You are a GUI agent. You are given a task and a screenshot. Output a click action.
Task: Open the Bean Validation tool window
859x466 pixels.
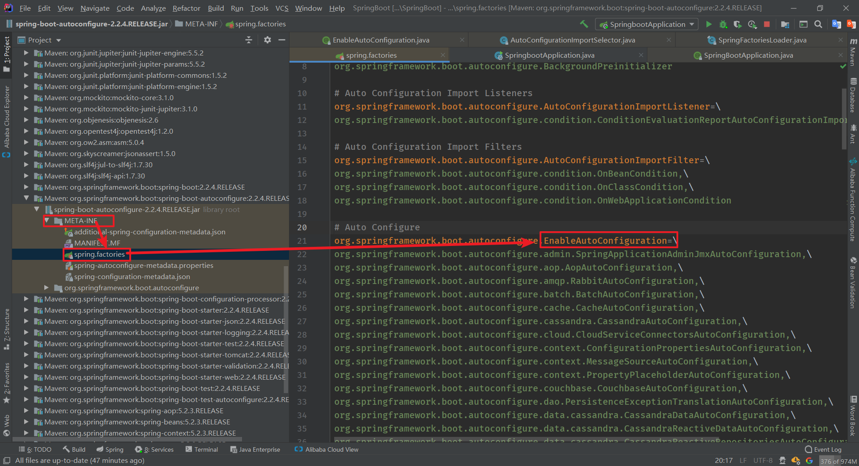pyautogui.click(x=853, y=283)
